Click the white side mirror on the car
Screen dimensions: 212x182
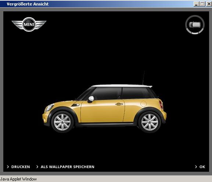pyautogui.click(x=91, y=99)
